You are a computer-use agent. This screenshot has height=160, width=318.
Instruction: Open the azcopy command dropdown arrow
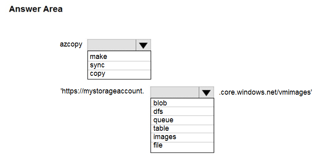(143, 45)
